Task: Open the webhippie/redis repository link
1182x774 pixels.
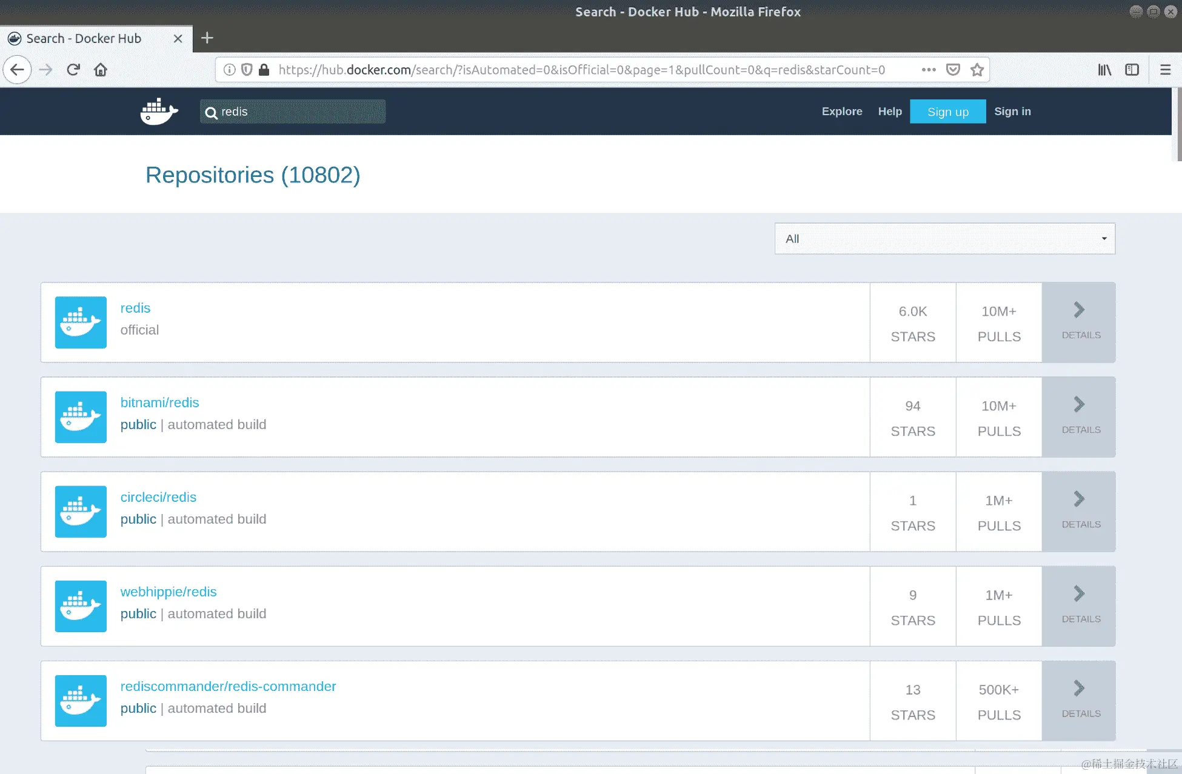Action: [169, 592]
